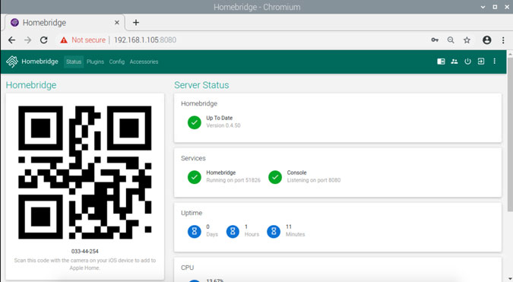This screenshot has width=513, height=282.
Task: Click the sign out icon
Action: (x=481, y=61)
